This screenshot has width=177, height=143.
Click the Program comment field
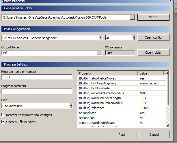(37, 91)
